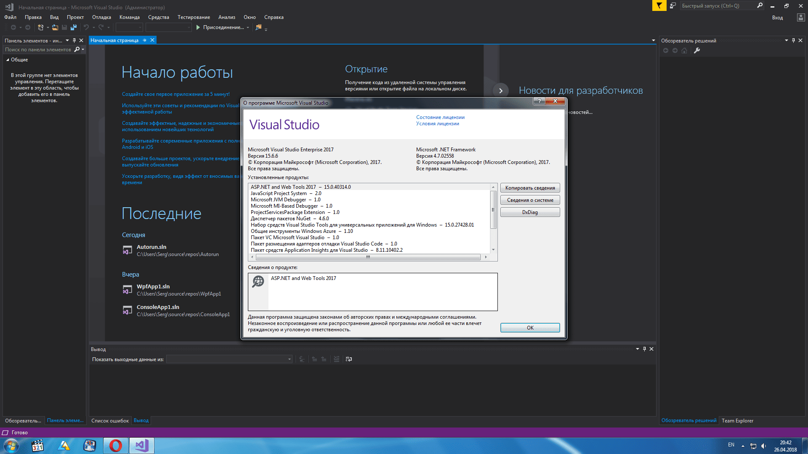The height and width of the screenshot is (454, 808).
Task: Click the account settings avatar icon
Action: click(800, 17)
